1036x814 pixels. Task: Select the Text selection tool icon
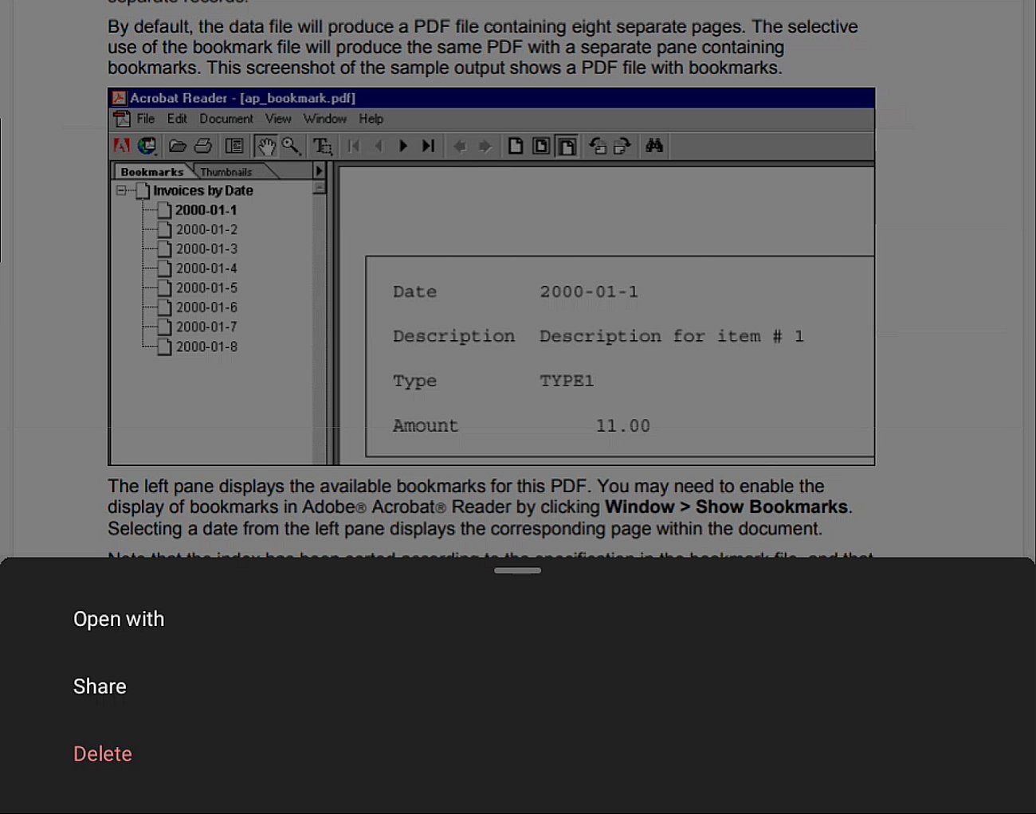[x=323, y=146]
